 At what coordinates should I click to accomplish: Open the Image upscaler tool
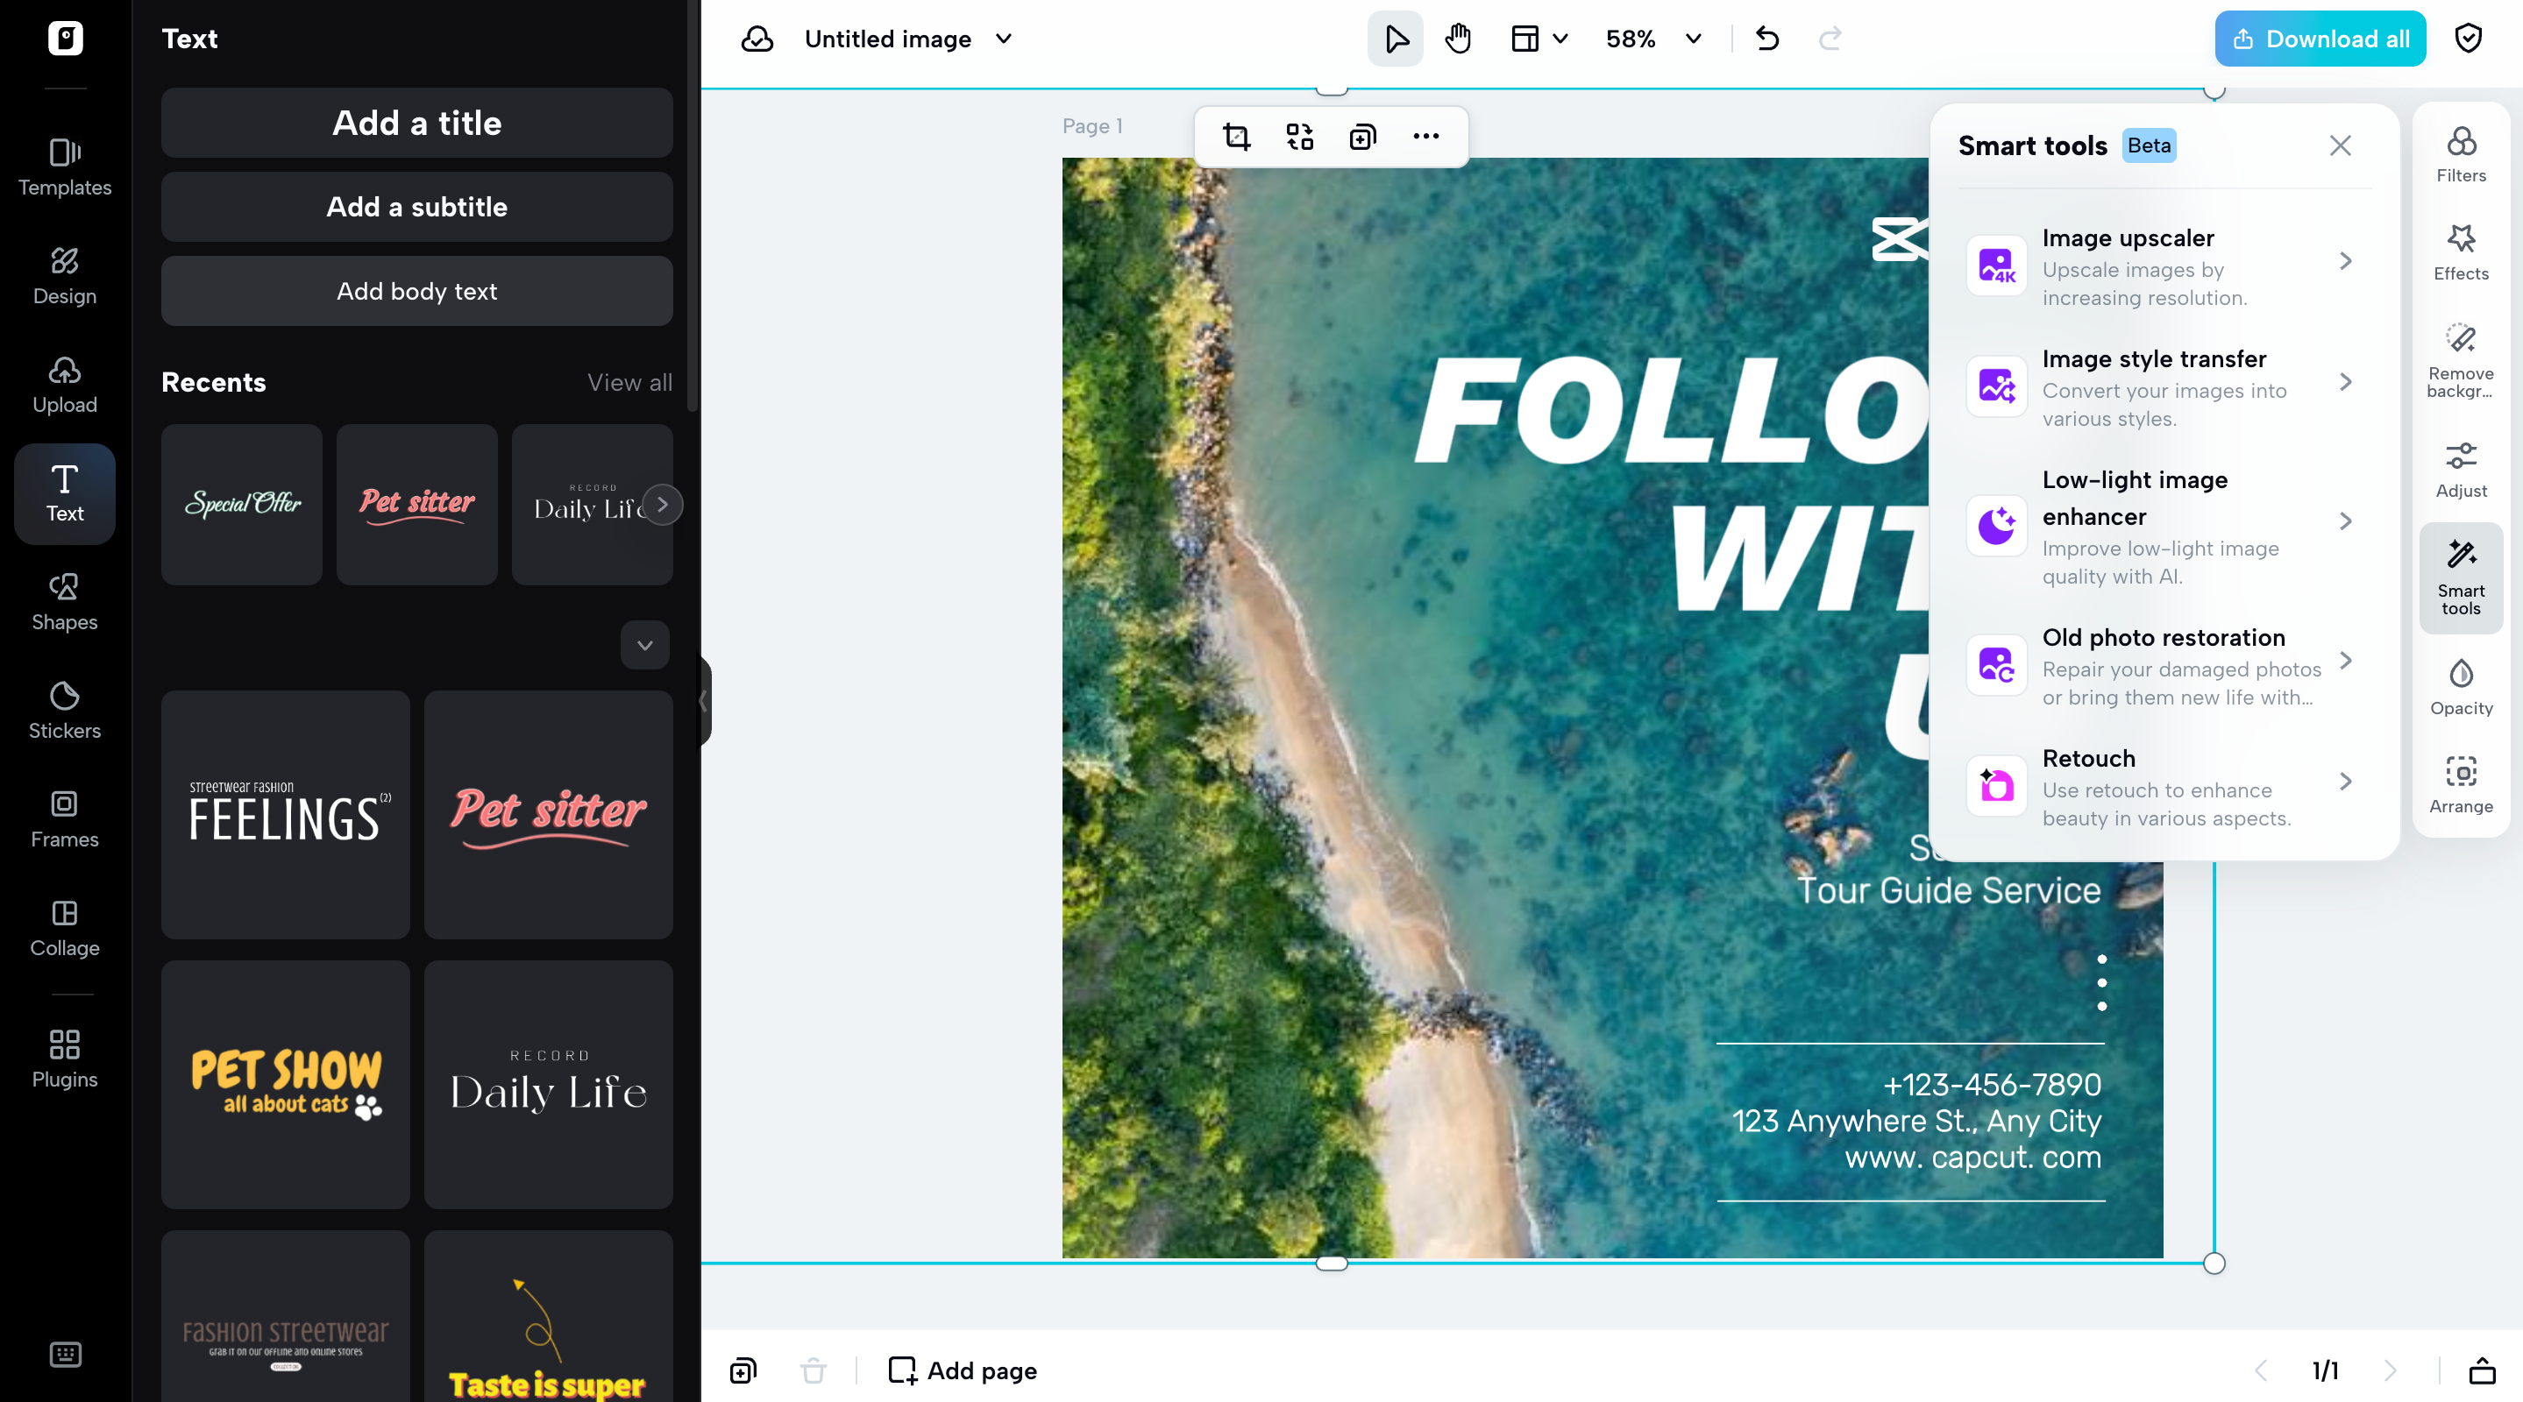tap(2164, 266)
